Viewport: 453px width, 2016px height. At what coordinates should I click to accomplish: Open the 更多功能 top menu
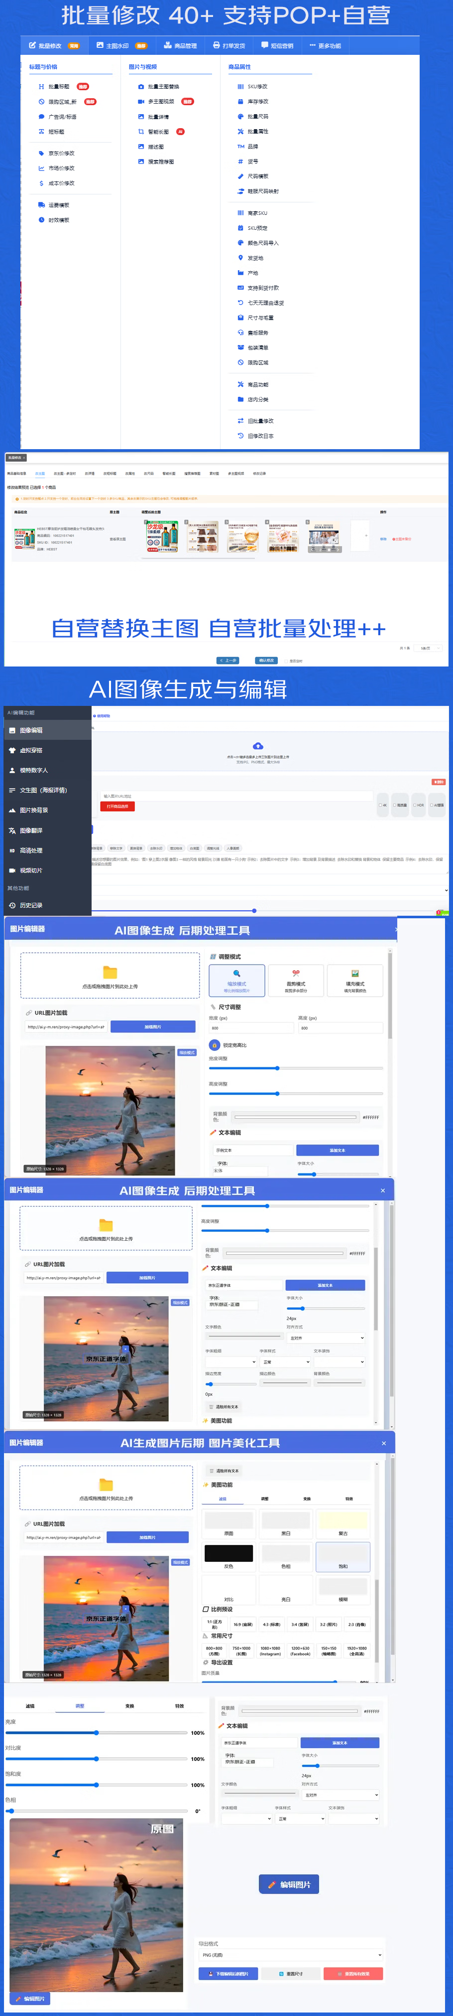[325, 46]
